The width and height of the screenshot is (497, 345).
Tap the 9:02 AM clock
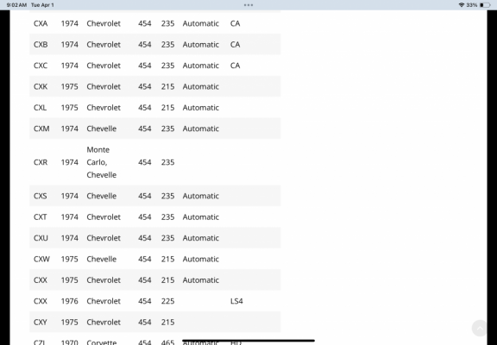point(16,5)
